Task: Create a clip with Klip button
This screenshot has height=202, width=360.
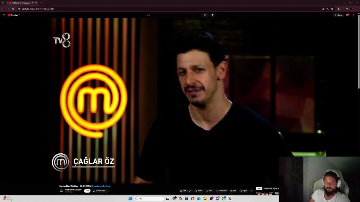Action: click(233, 191)
